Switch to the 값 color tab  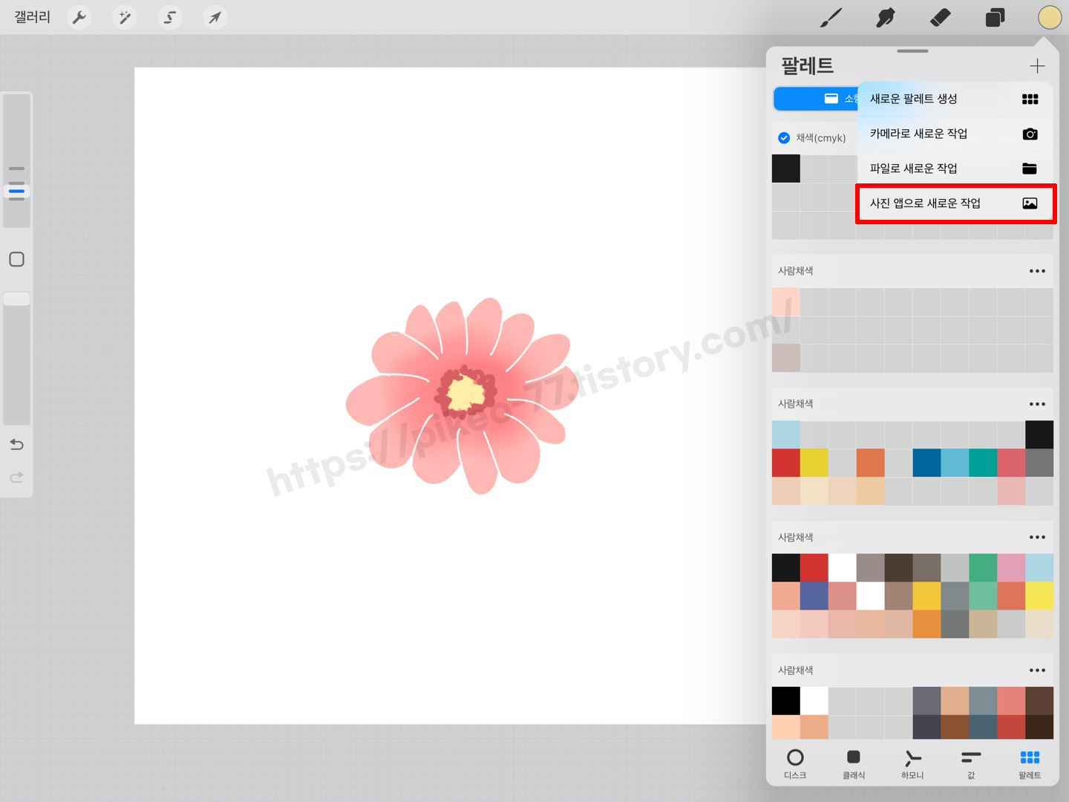click(971, 763)
